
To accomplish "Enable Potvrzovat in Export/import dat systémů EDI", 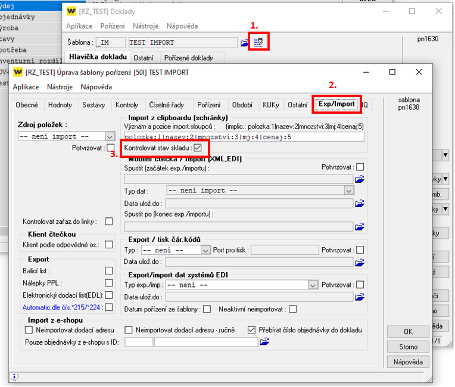I will coord(360,285).
